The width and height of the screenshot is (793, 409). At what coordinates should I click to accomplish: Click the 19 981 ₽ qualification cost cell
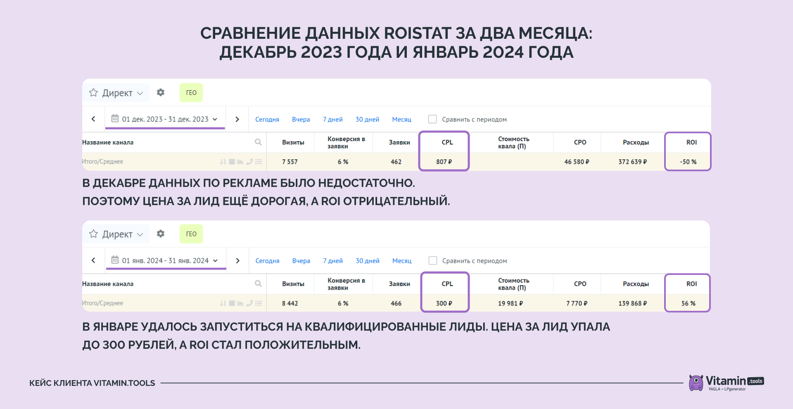pos(510,303)
